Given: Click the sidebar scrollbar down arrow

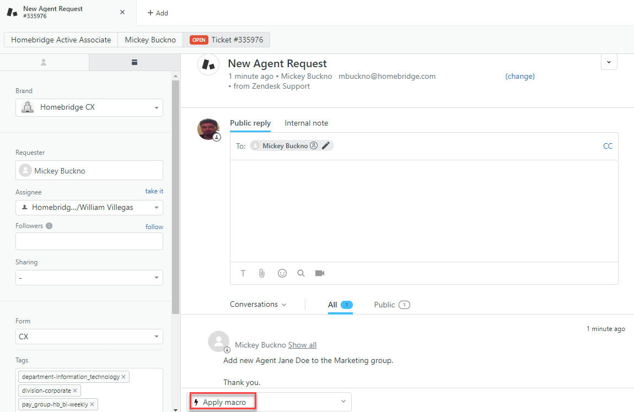Looking at the screenshot, I should click(x=175, y=409).
